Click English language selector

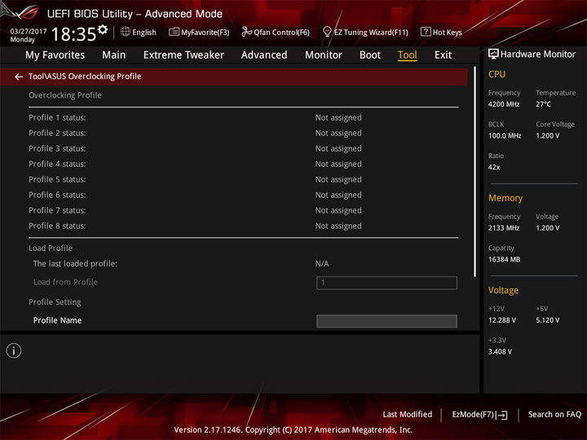click(144, 33)
